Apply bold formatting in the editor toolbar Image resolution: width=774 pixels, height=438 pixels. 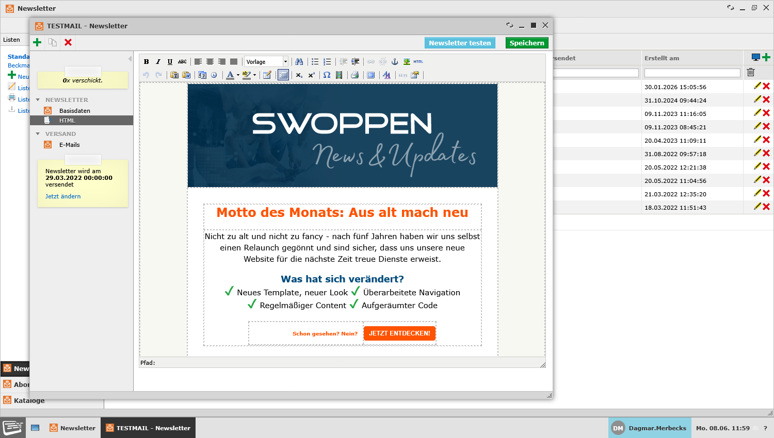(146, 62)
